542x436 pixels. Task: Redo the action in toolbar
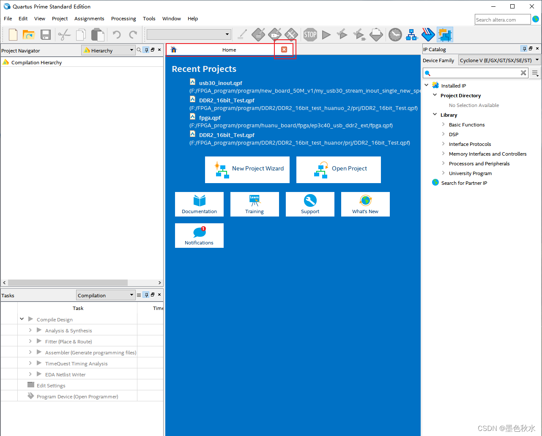133,35
